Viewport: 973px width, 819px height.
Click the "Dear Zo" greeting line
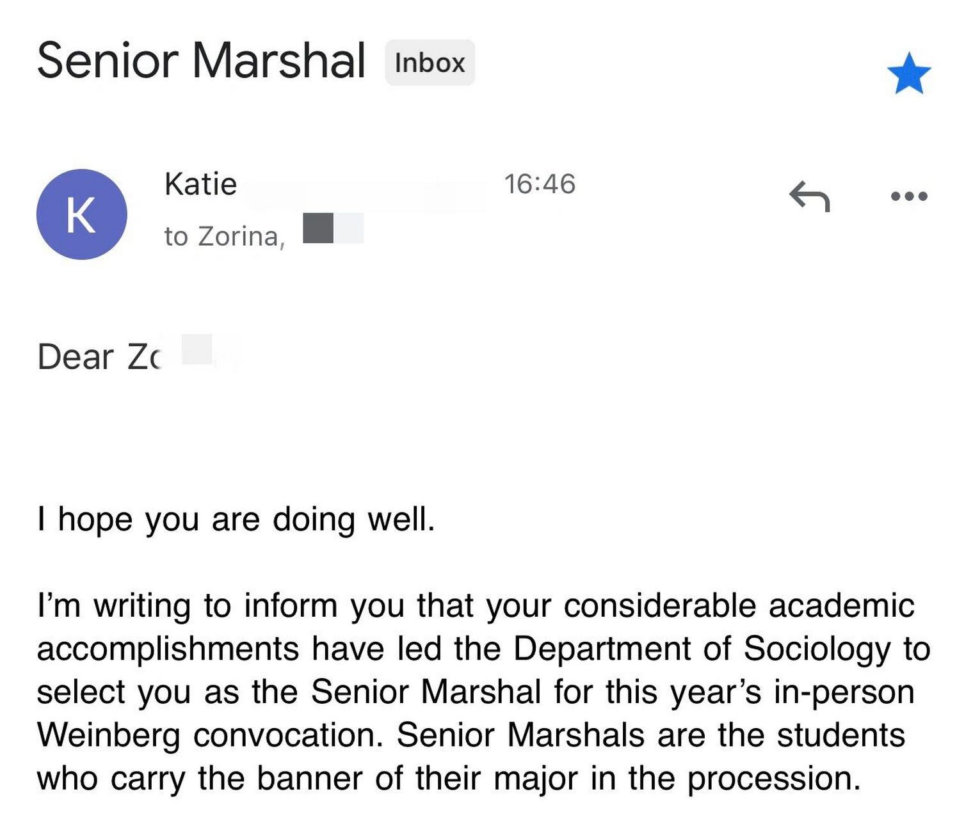tap(99, 356)
